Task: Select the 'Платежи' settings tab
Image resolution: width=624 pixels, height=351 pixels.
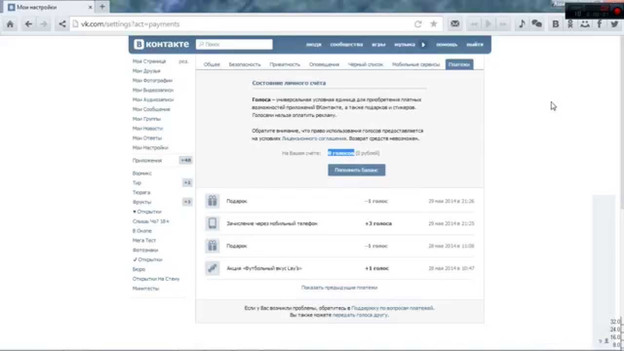Action: click(x=459, y=64)
